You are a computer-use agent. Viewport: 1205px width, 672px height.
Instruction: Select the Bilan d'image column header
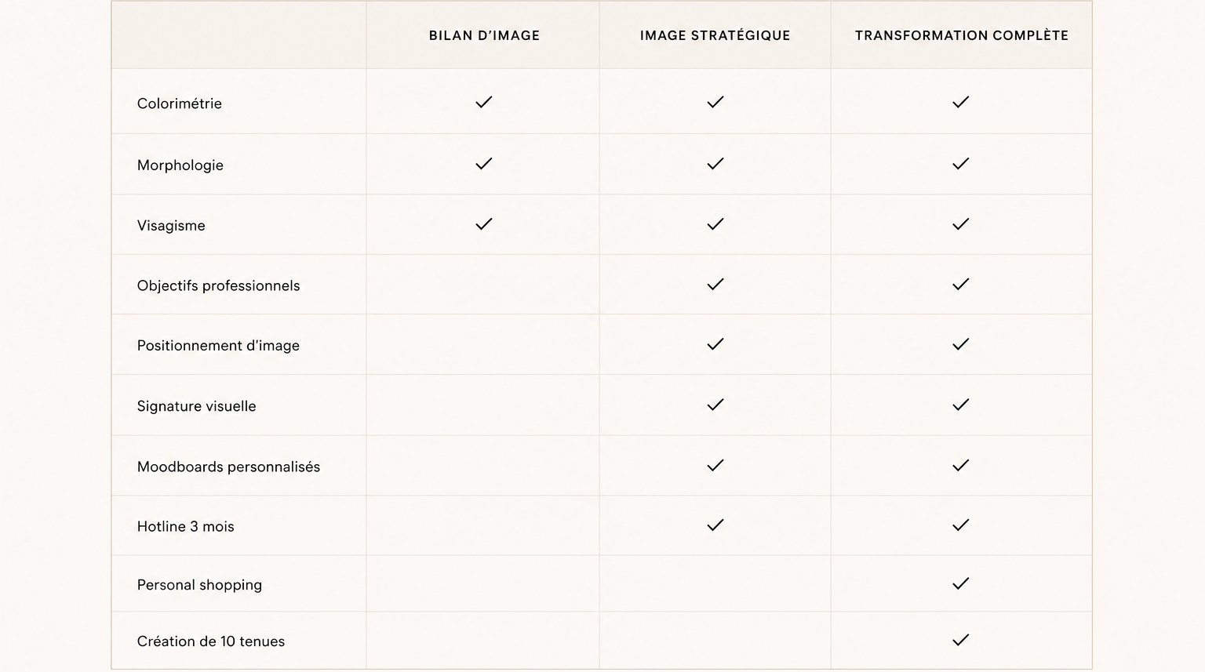[484, 35]
